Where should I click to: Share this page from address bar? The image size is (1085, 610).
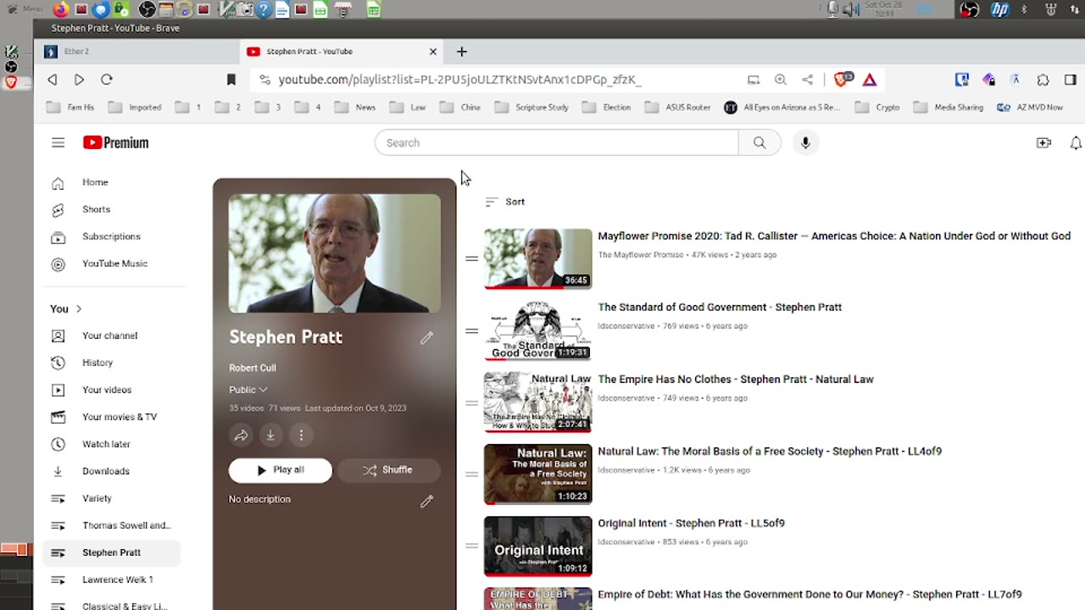pos(808,80)
